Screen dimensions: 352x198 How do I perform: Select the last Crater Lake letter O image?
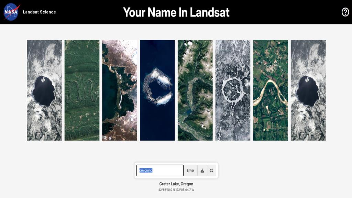(308, 90)
